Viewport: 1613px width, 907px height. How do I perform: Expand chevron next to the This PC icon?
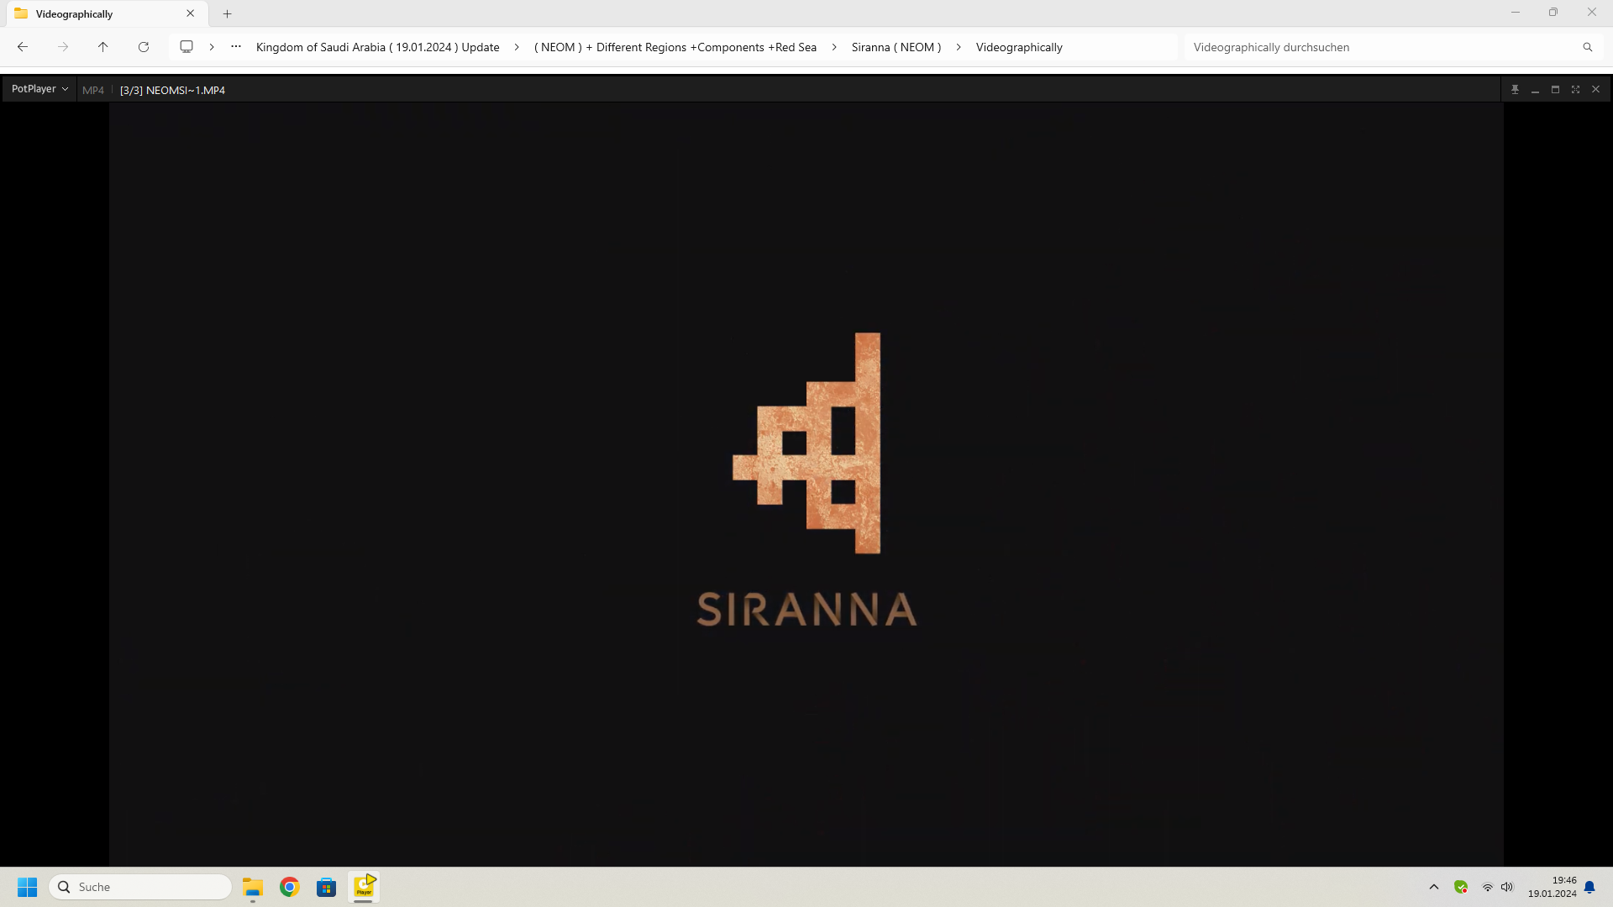212,47
